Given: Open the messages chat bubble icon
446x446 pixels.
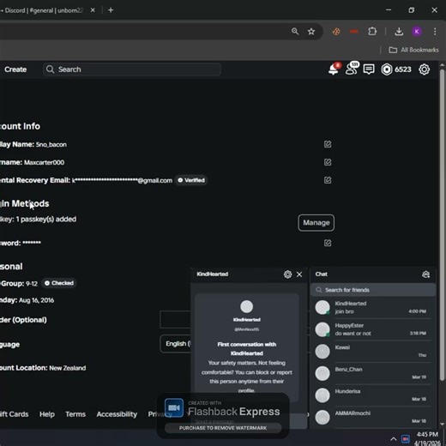Looking at the screenshot, I should click(369, 69).
